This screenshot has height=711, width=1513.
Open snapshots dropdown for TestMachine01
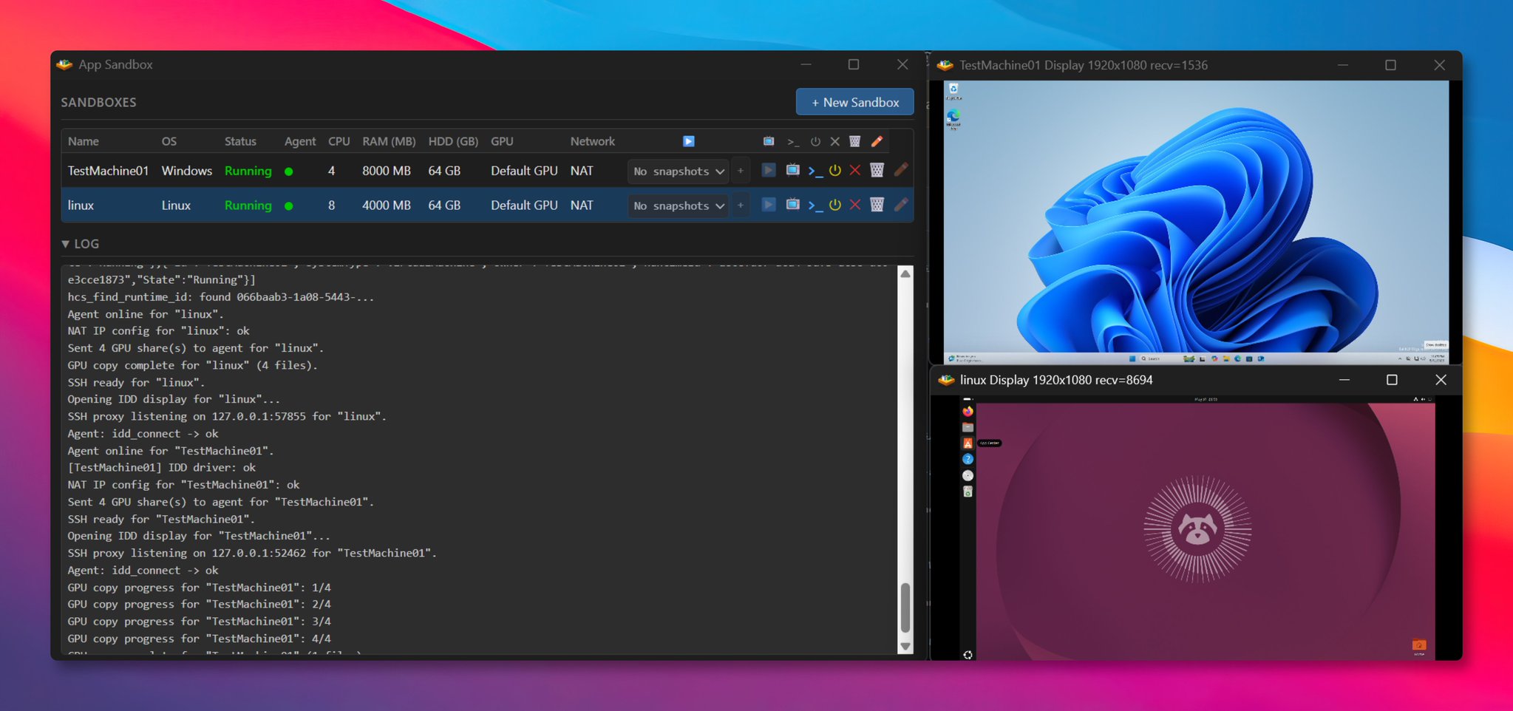[678, 171]
